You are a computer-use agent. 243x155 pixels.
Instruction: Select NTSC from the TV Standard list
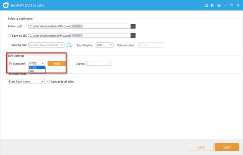point(37,68)
